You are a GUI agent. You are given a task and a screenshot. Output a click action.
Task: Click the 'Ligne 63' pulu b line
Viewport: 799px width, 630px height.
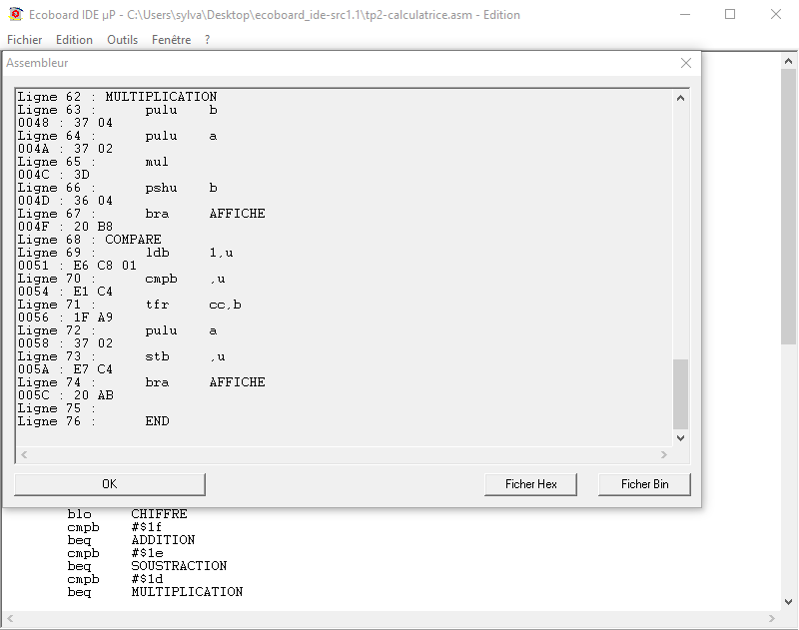118,110
